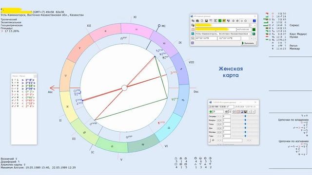This screenshot has width=312, height=175.
Task: Click the dark green button beside +07:00:00 field
Action: 254,30
